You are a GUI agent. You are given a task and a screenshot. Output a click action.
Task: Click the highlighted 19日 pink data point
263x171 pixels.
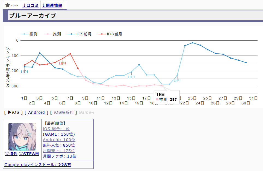point(162,86)
